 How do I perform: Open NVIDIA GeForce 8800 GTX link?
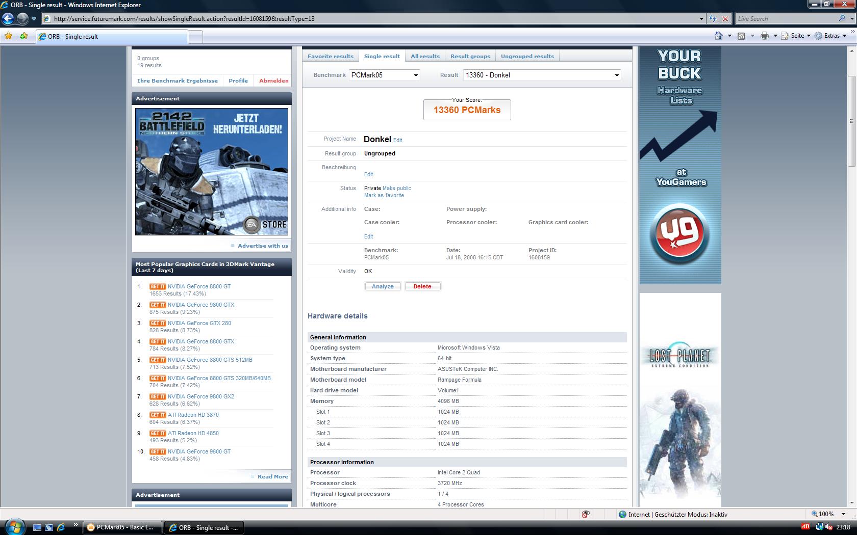201,341
